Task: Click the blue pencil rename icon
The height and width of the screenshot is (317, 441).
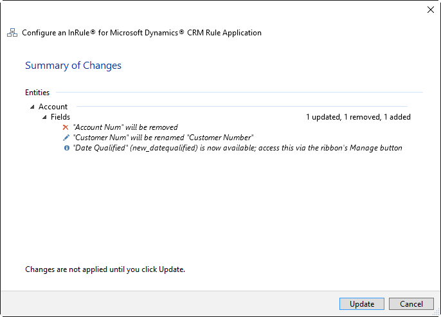Action: pos(66,138)
